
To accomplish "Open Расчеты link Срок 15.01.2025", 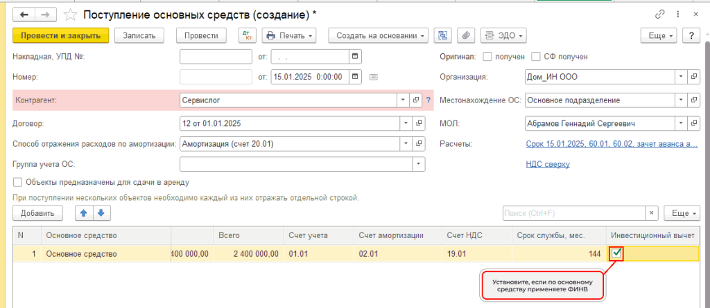I will (612, 144).
